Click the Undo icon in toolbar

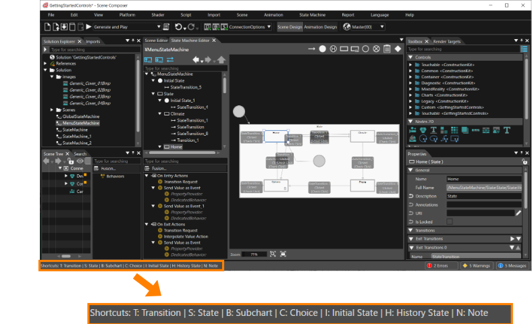[178, 27]
